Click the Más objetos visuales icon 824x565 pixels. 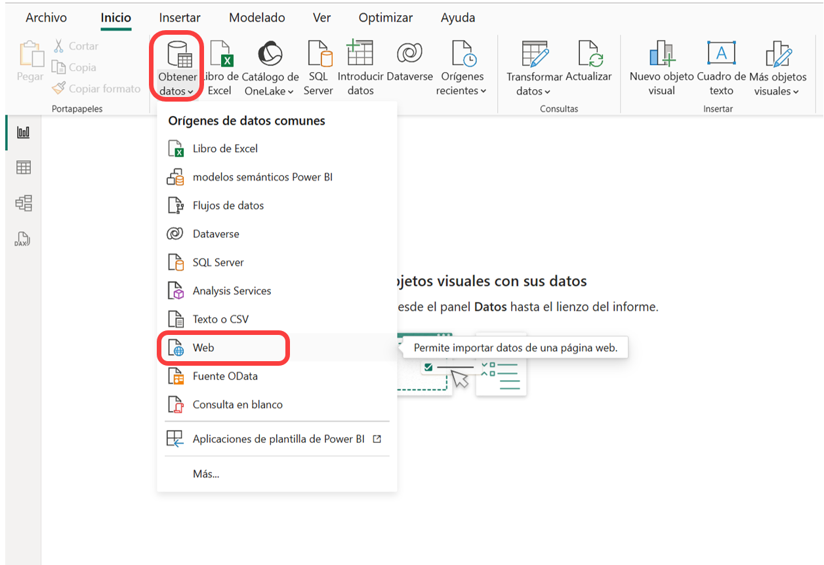779,54
